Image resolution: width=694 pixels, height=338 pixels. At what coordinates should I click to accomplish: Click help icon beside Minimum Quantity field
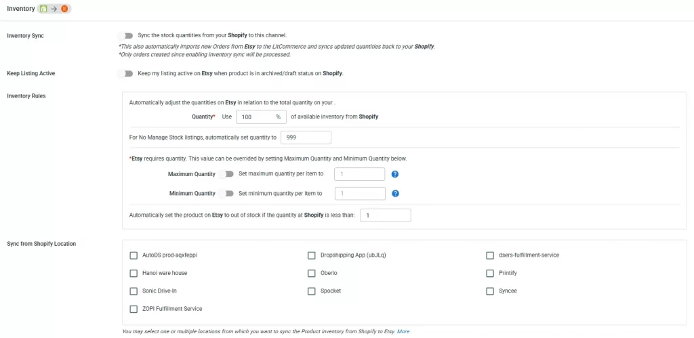396,193
